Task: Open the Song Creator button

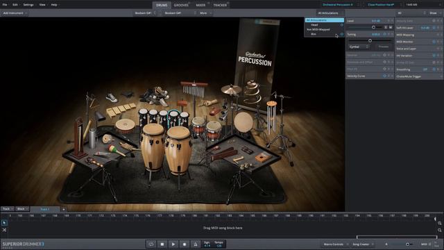Action: click(362, 244)
